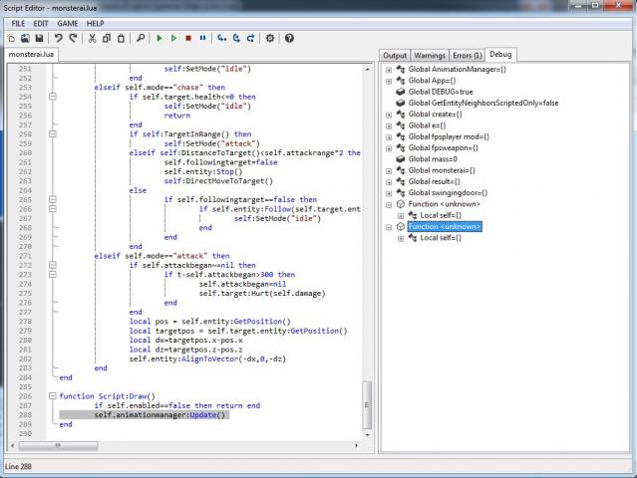
Task: Open Find with the magnifying glass icon
Action: coord(141,38)
